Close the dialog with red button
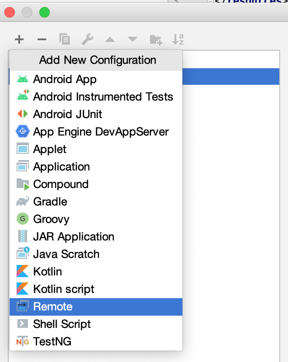The image size is (288, 362). point(10,12)
